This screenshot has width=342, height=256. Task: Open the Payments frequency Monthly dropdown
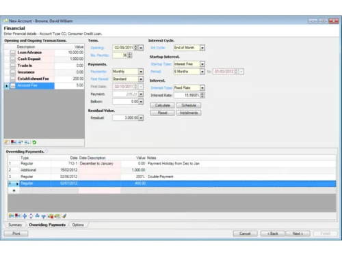[141, 72]
